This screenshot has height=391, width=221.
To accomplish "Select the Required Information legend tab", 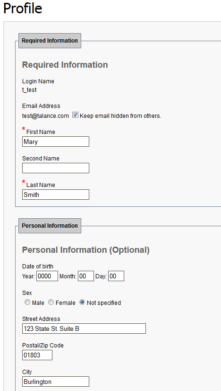I will point(50,41).
